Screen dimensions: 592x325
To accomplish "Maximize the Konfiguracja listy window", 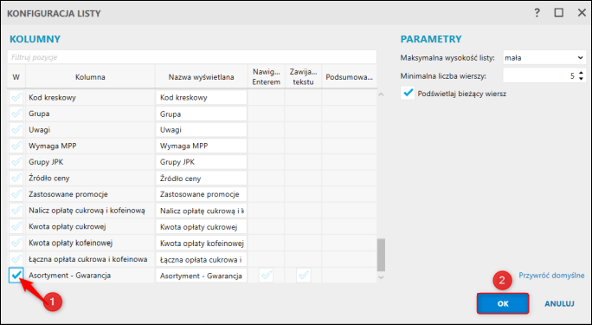I will (559, 13).
